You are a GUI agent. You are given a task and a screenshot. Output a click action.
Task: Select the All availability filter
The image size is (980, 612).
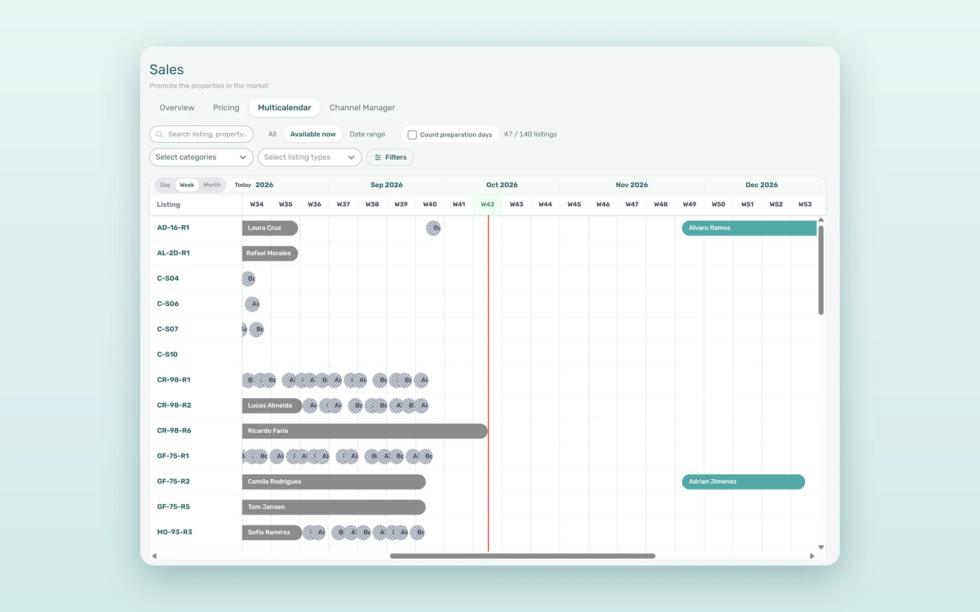click(273, 134)
